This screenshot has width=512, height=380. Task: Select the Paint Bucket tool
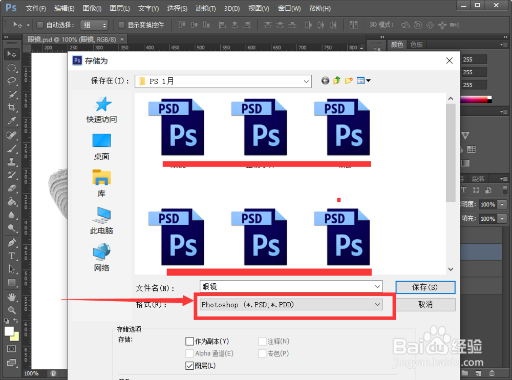(x=12, y=201)
